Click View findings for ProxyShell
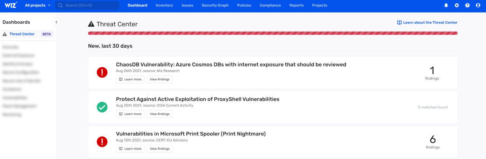The image size is (486, 159). pos(159,114)
